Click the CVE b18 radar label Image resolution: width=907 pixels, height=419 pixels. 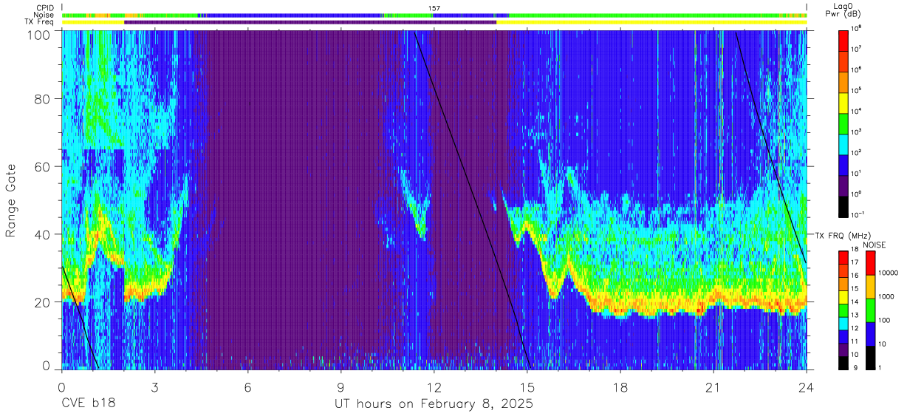88,404
